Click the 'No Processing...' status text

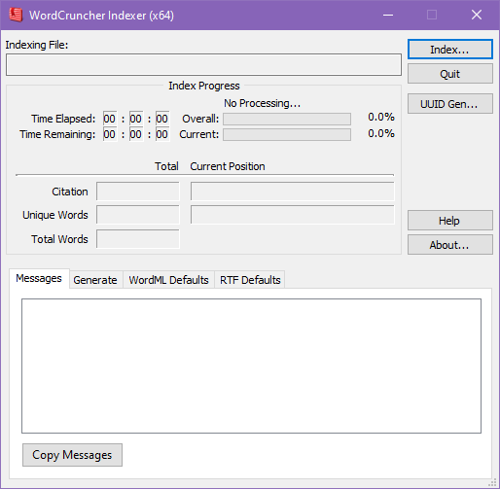[x=262, y=103]
